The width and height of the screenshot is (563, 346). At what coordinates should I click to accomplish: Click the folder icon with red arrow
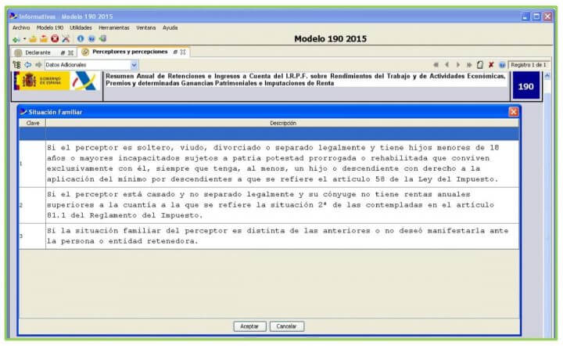(44, 39)
